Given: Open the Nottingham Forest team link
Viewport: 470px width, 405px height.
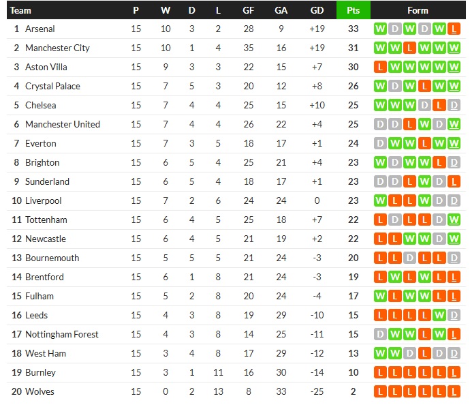Looking at the screenshot, I should tap(61, 335).
